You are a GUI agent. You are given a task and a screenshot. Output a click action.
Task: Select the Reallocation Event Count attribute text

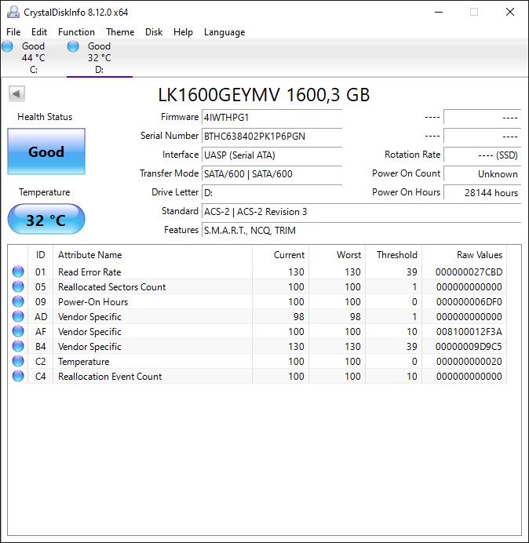tap(110, 377)
